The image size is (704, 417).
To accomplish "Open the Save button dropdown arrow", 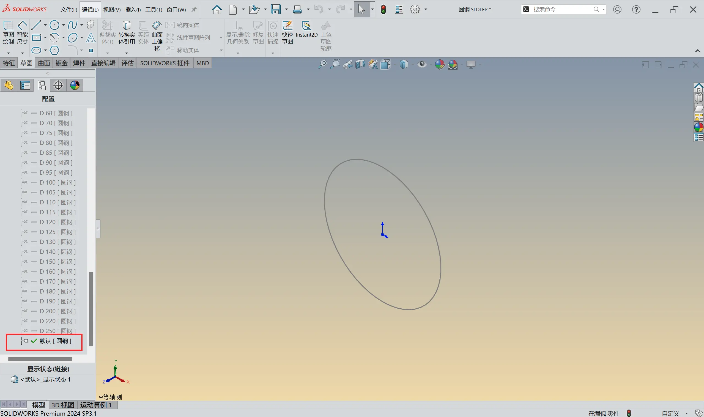I will [x=286, y=9].
